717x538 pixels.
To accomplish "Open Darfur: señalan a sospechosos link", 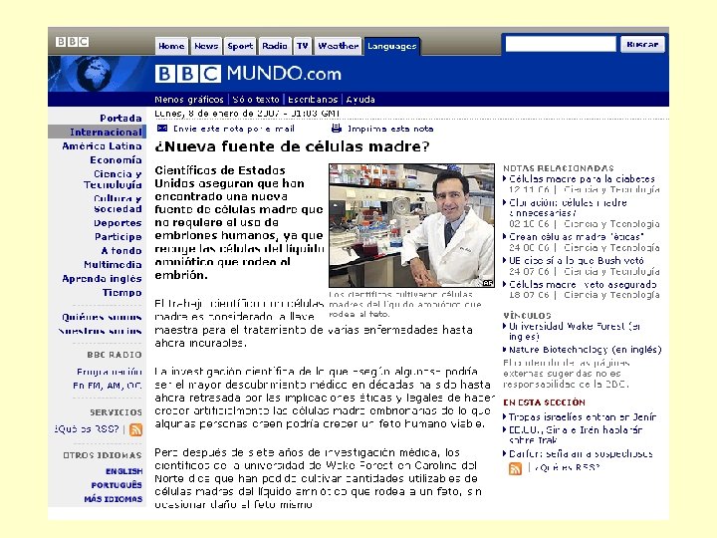I will (x=581, y=454).
